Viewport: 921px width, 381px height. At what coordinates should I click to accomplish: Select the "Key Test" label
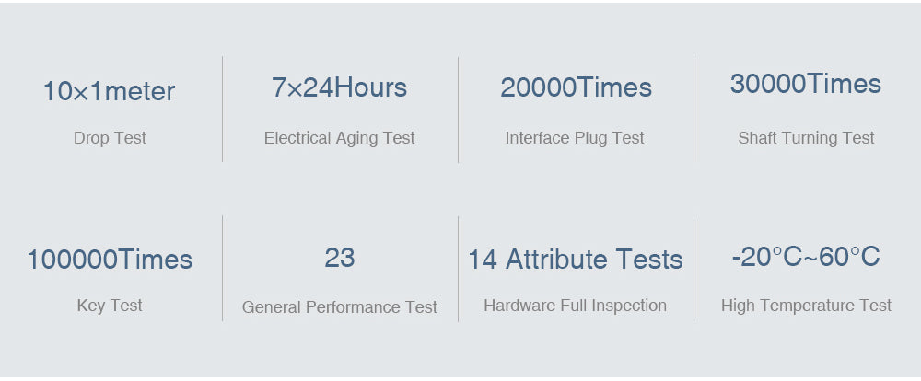coord(110,306)
